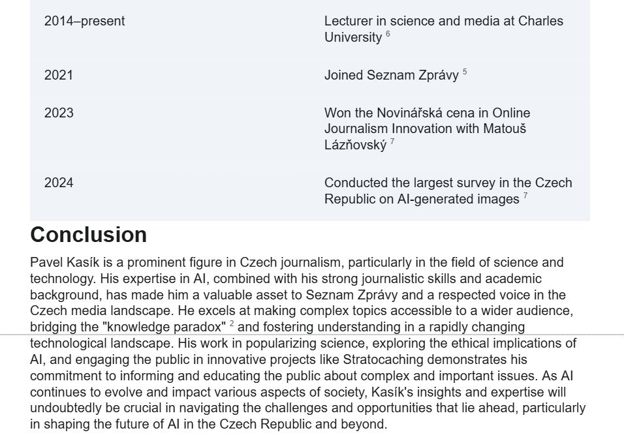Click the Won the Novinářská cena entry
The image size is (624, 439).
pyautogui.click(x=427, y=129)
